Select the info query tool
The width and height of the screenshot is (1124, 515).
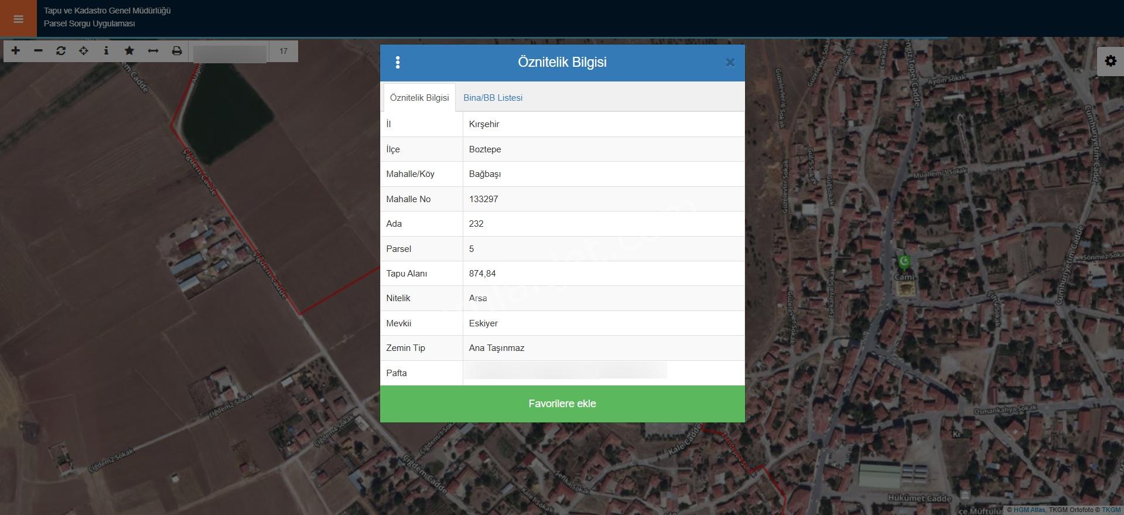(106, 51)
